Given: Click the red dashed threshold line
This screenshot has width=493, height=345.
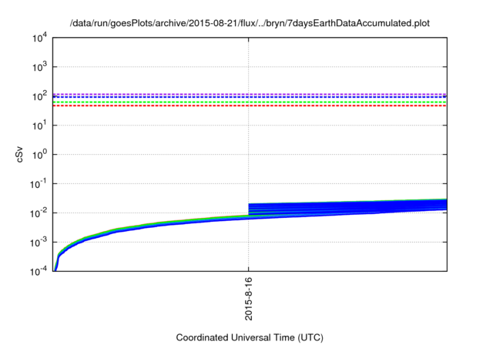Looking at the screenshot, I should tap(250, 106).
